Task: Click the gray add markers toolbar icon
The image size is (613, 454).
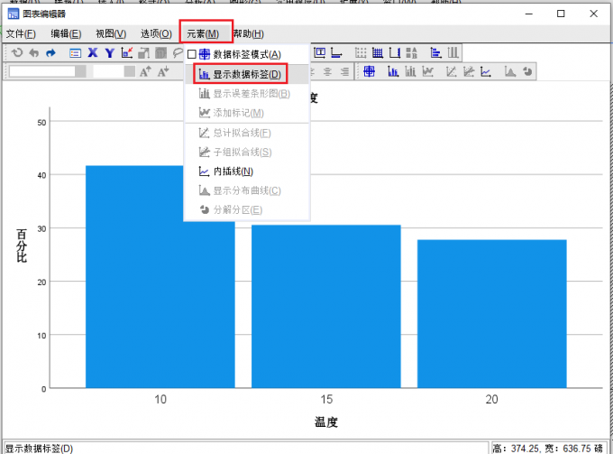Action: click(x=427, y=71)
